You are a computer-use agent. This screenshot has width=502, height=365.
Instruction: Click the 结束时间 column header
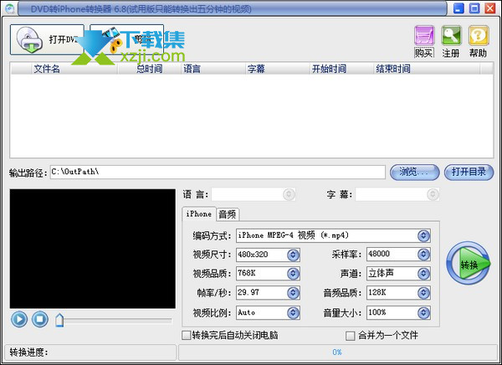click(x=427, y=69)
